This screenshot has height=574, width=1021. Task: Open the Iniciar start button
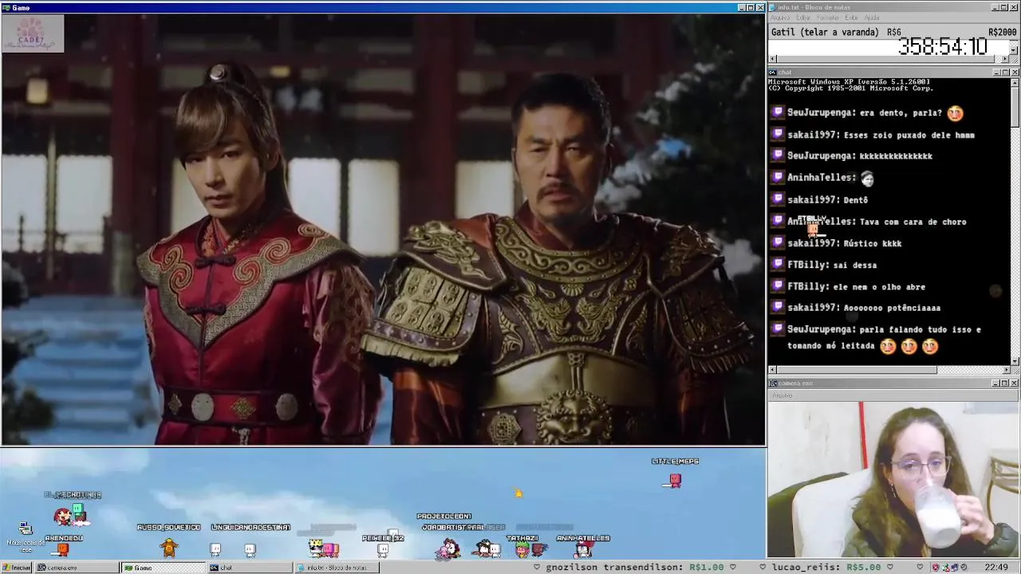coord(16,568)
